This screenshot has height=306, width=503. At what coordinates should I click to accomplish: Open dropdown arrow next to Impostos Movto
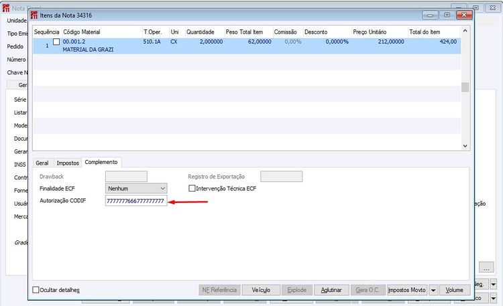pyautogui.click(x=433, y=290)
